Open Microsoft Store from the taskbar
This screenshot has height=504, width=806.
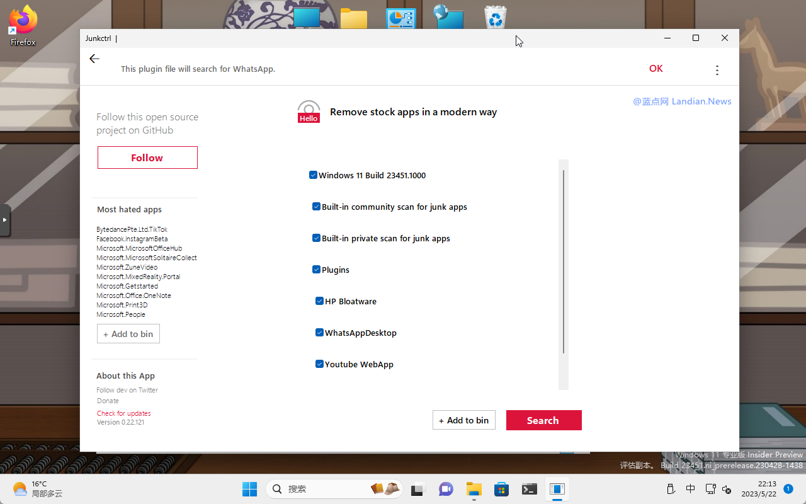501,489
